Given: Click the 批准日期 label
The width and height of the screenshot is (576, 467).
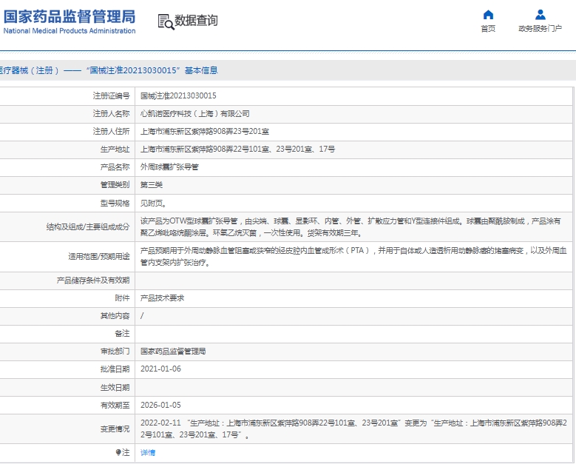Looking at the screenshot, I should tap(115, 369).
